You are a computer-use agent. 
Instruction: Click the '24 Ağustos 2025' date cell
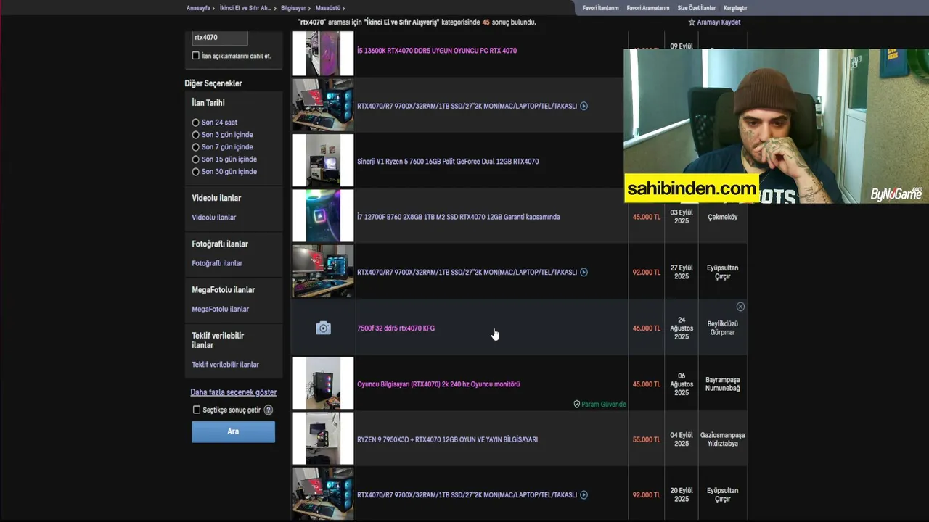pos(682,328)
